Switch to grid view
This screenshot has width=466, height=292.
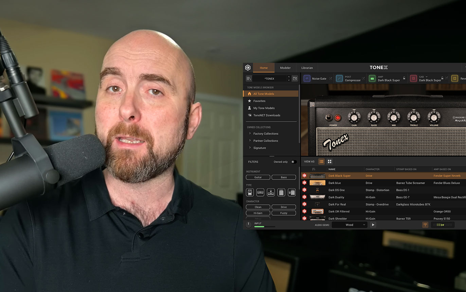329,162
